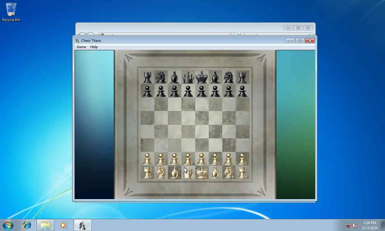Maximize the Chess Titans window
This screenshot has height=231, width=385.
[x=300, y=41]
